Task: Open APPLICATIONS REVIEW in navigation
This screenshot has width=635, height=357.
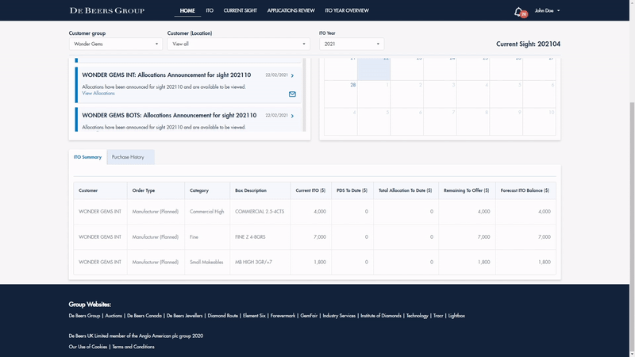Action: [x=291, y=10]
